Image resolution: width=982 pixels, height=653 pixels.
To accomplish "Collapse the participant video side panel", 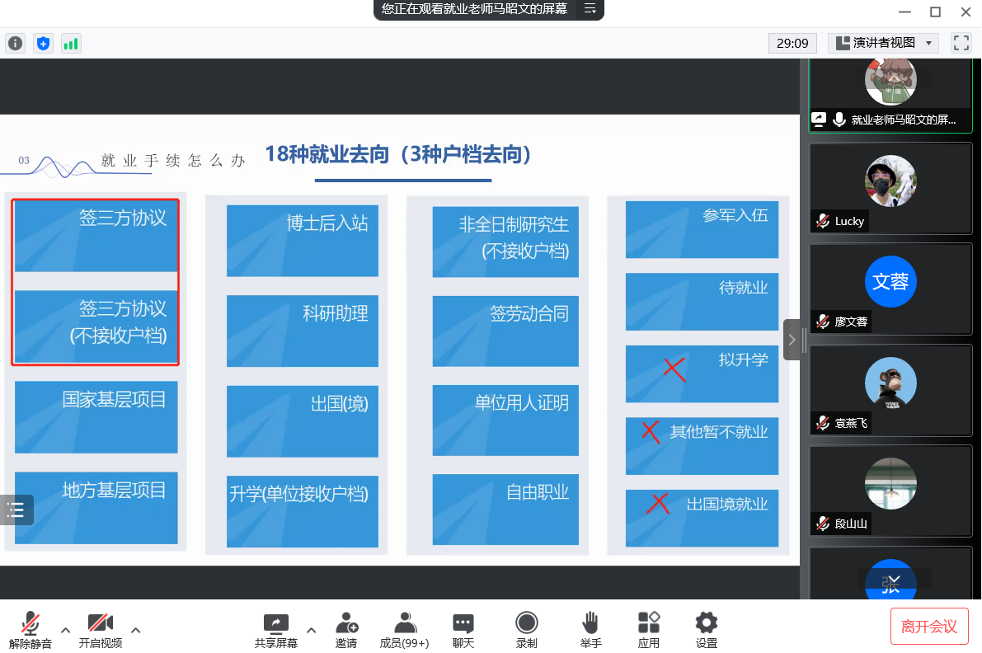I will pyautogui.click(x=792, y=340).
